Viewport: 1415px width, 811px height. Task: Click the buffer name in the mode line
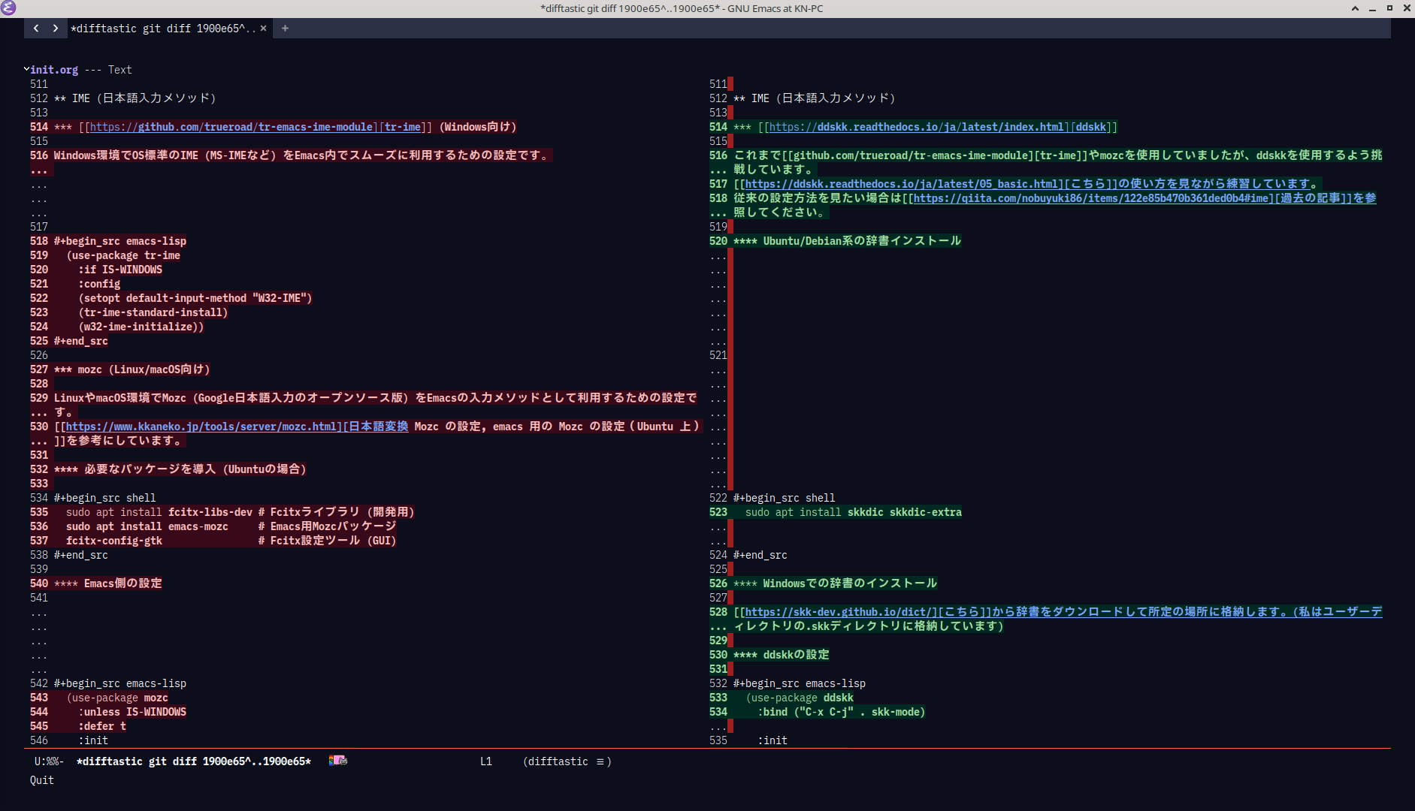click(x=194, y=761)
